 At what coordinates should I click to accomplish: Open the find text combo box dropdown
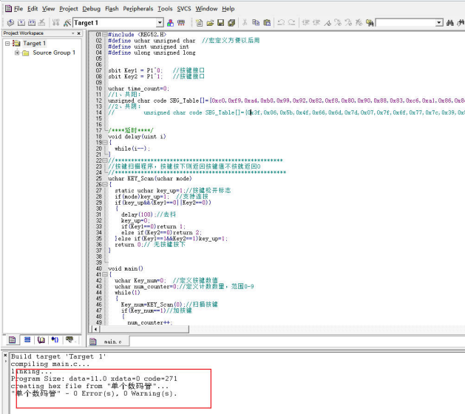pyautogui.click(x=438, y=23)
